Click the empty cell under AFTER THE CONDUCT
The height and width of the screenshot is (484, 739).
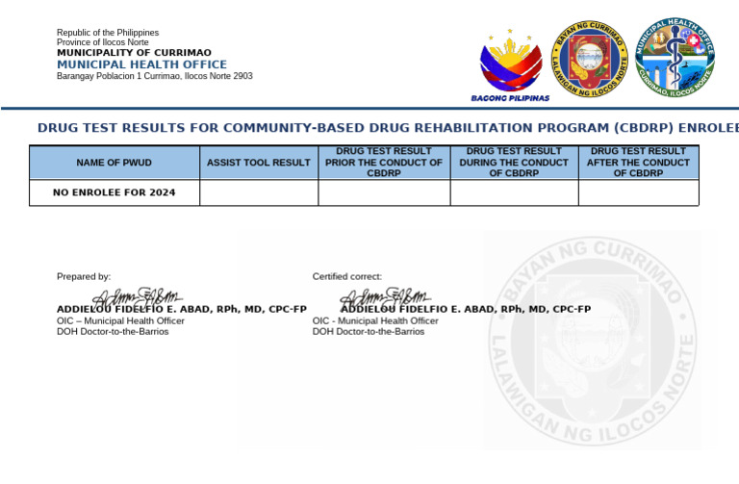click(x=639, y=192)
